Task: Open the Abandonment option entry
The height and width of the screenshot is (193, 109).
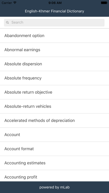Action: 54,36
